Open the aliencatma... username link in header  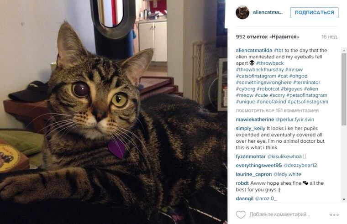(x=268, y=12)
